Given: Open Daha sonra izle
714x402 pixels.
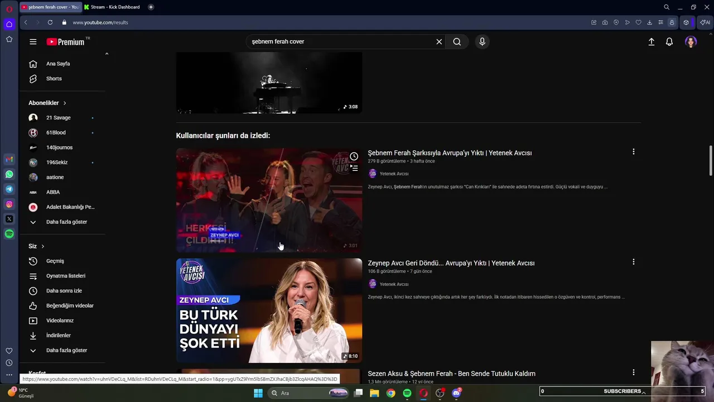Looking at the screenshot, I should (64, 291).
